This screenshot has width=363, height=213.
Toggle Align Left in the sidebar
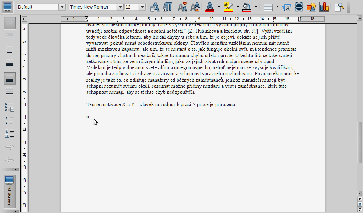coord(10,23)
